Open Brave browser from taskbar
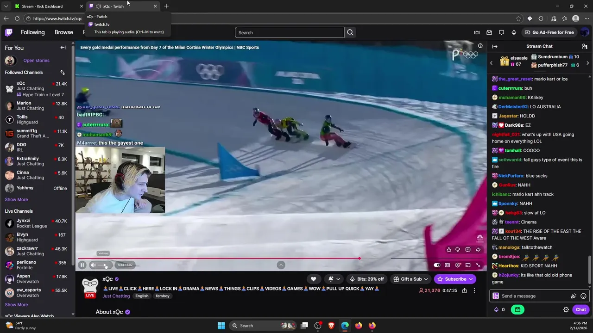The height and width of the screenshot is (333, 593). click(x=331, y=326)
